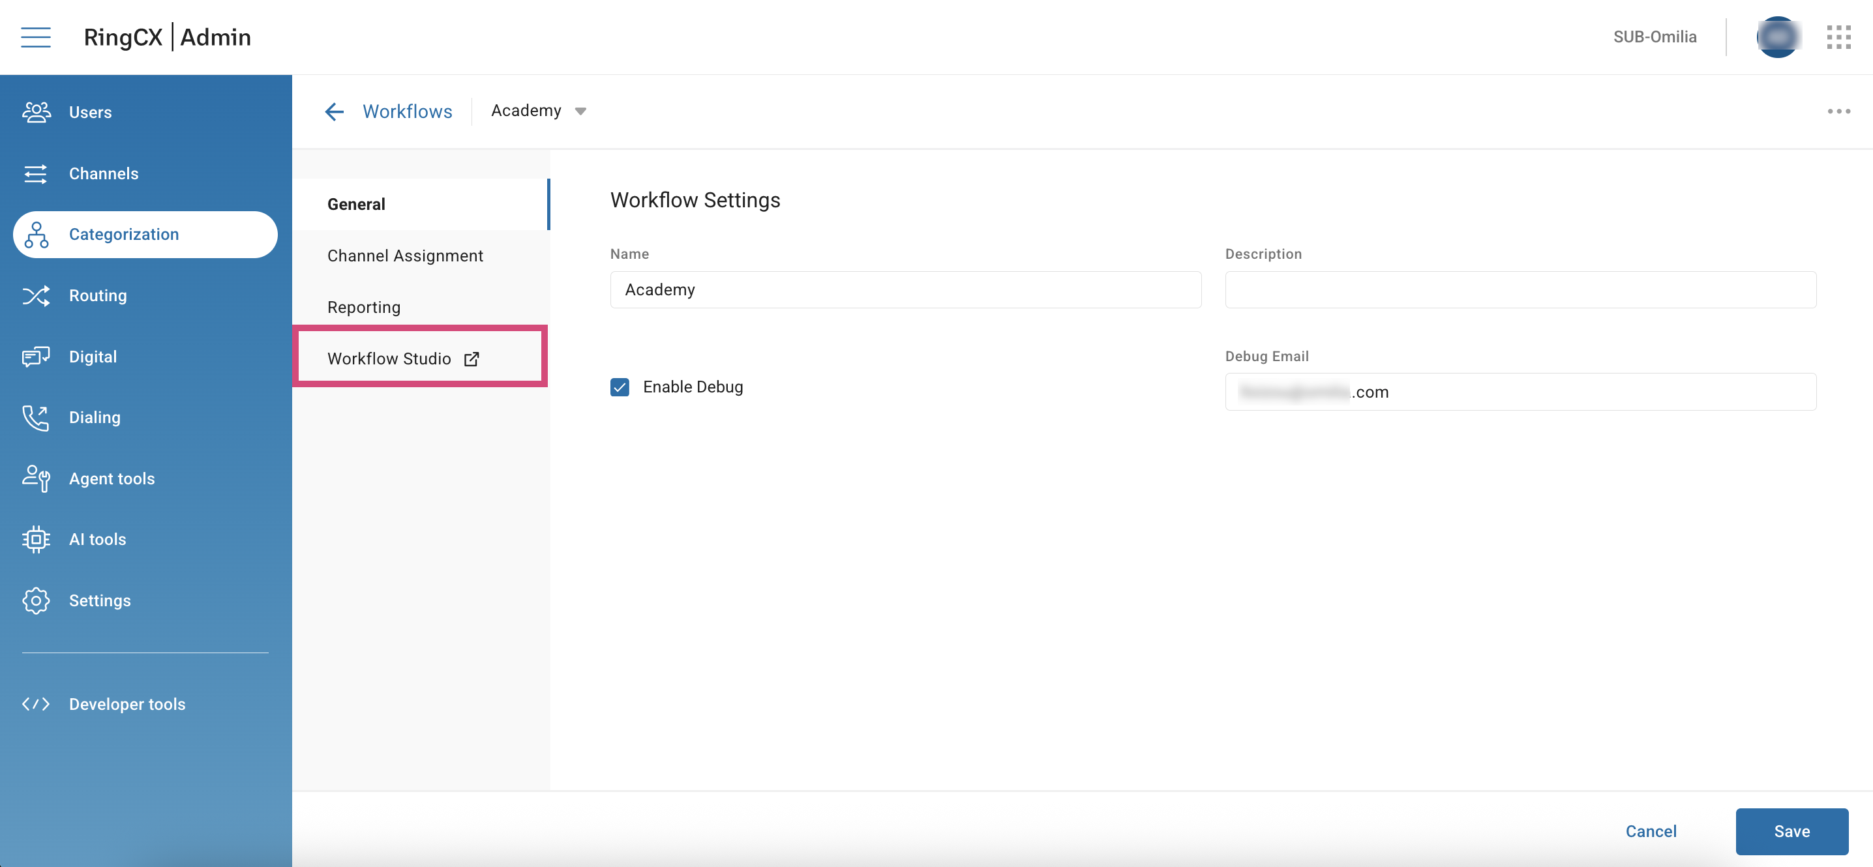
Task: Open the user avatar menu
Action: pyautogui.click(x=1777, y=37)
